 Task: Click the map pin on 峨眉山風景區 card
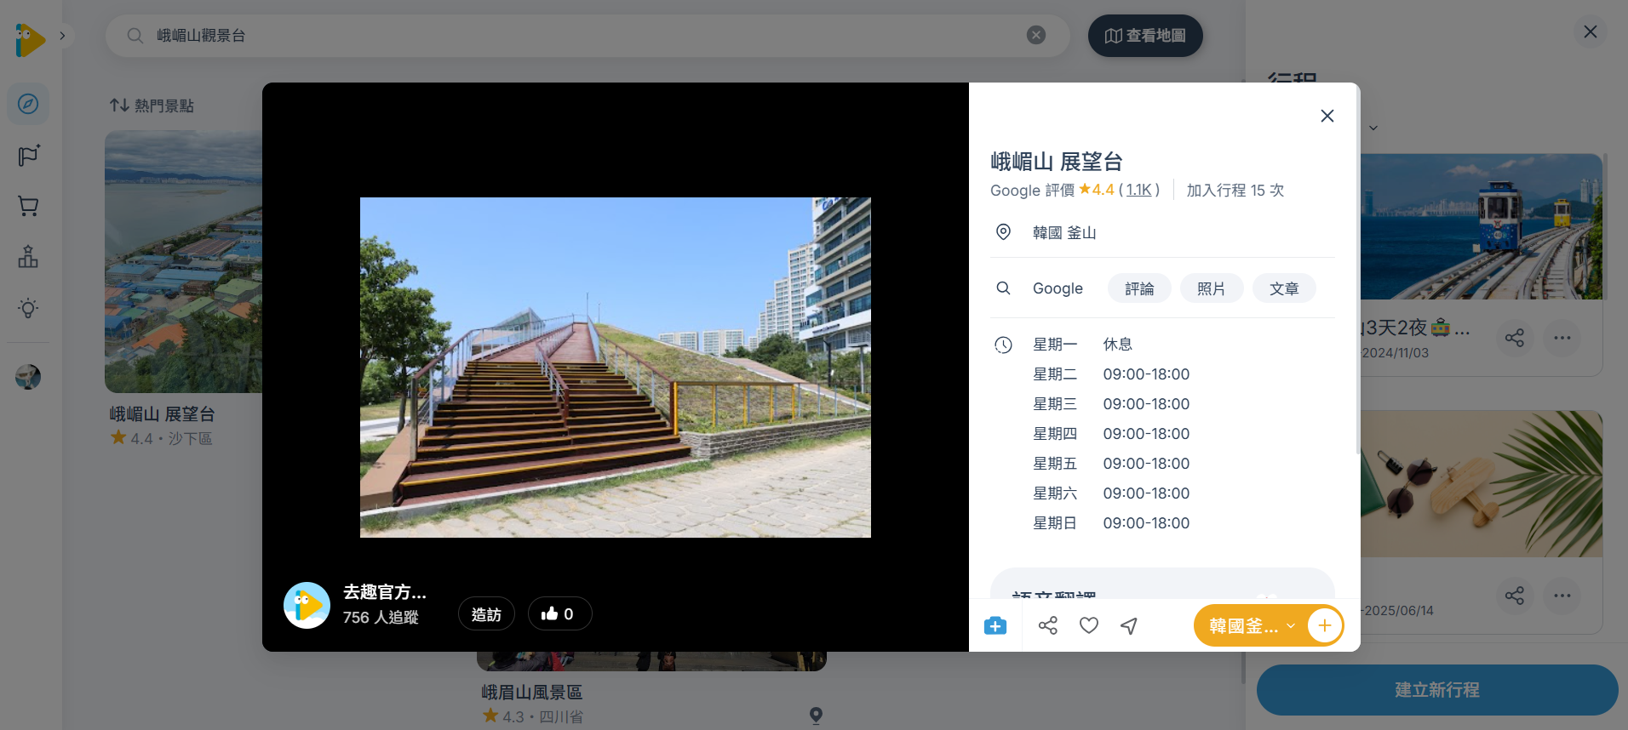[816, 716]
